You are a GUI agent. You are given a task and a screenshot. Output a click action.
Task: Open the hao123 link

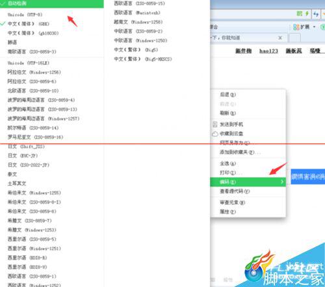268,51
